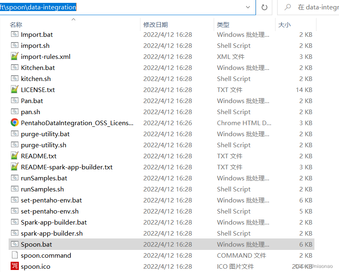This screenshot has width=339, height=272.
Task: Click the Pan.bat file icon
Action: coord(15,101)
